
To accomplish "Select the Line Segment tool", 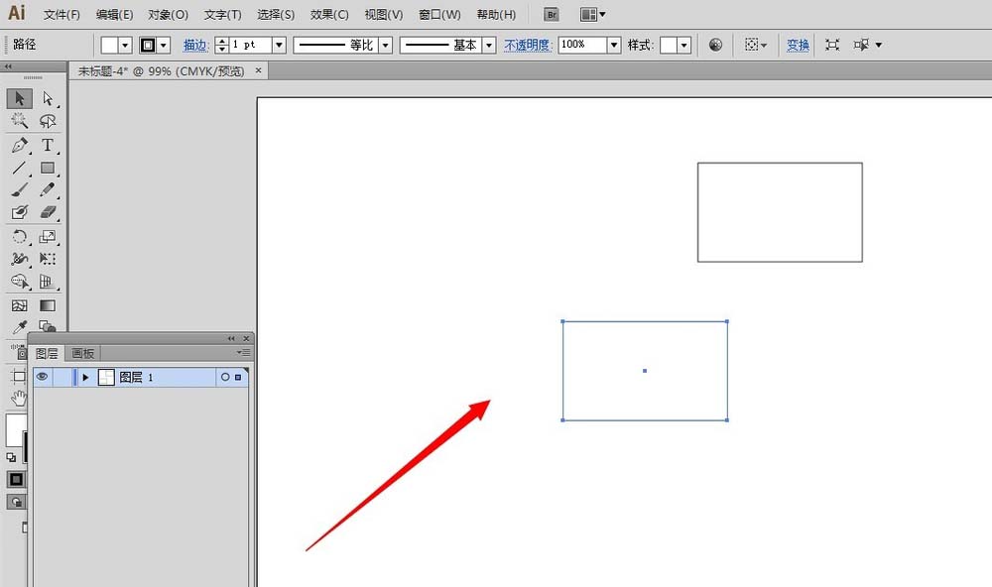I will [x=20, y=168].
